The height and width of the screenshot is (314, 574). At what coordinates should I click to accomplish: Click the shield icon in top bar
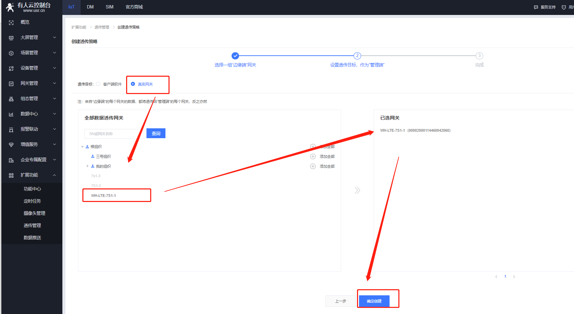pos(564,7)
